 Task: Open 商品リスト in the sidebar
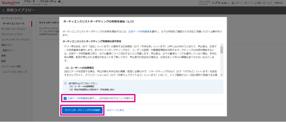coord(7,45)
